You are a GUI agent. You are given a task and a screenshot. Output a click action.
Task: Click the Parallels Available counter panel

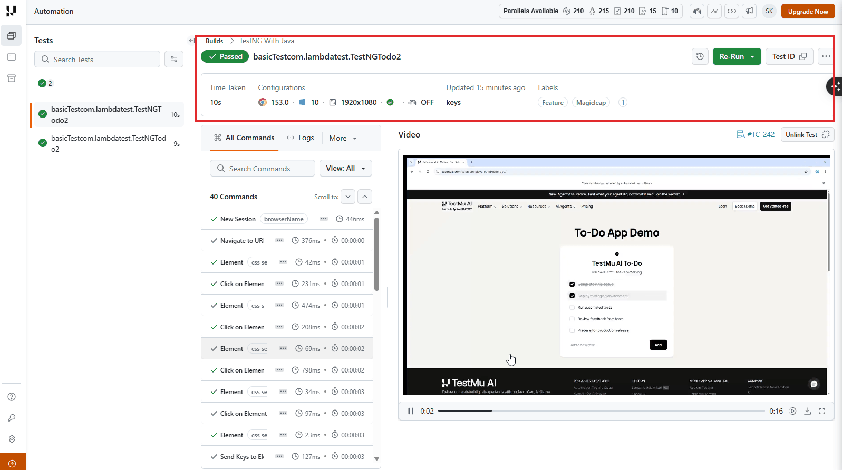(x=591, y=11)
